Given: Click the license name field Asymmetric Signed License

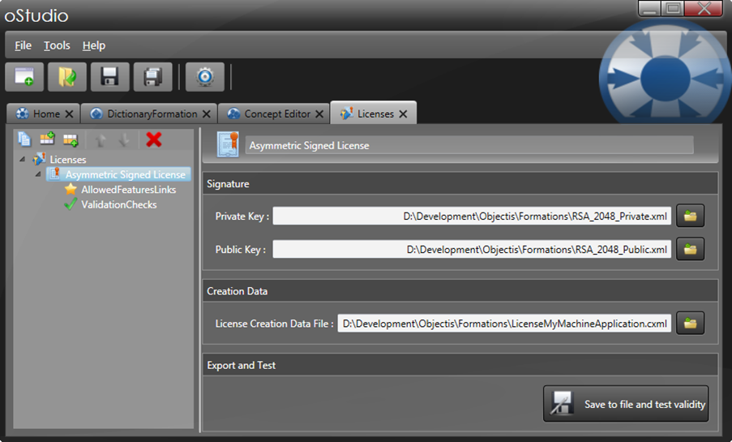Looking at the screenshot, I should [469, 145].
